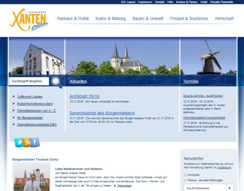Click the white church header image
The image size is (244, 191).
pos(37,56)
